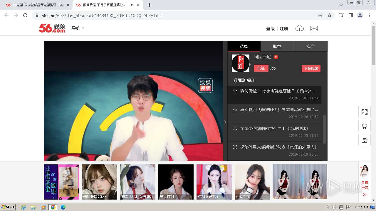Play the episode 瞬间传送 平行宇宙就是瞎扯

(x=274, y=95)
